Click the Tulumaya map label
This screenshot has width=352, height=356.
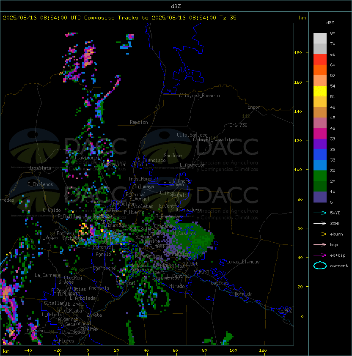[144, 186]
